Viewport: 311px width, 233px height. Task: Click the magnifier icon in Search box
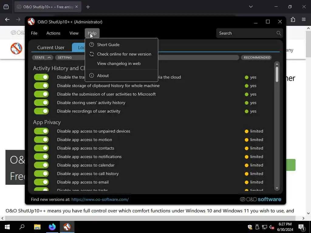tap(279, 33)
